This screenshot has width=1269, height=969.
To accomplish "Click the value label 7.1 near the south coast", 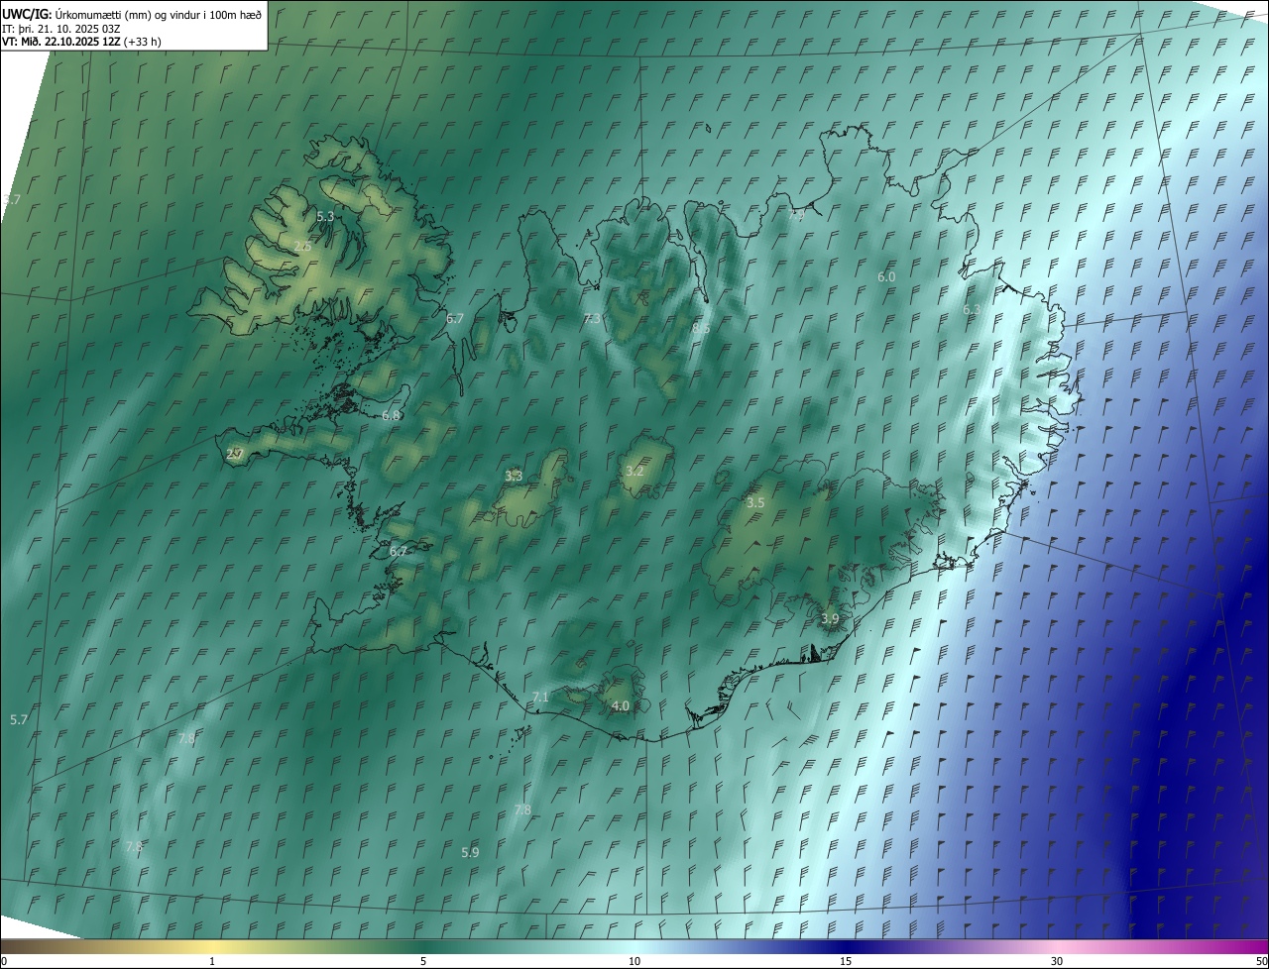I will [540, 698].
